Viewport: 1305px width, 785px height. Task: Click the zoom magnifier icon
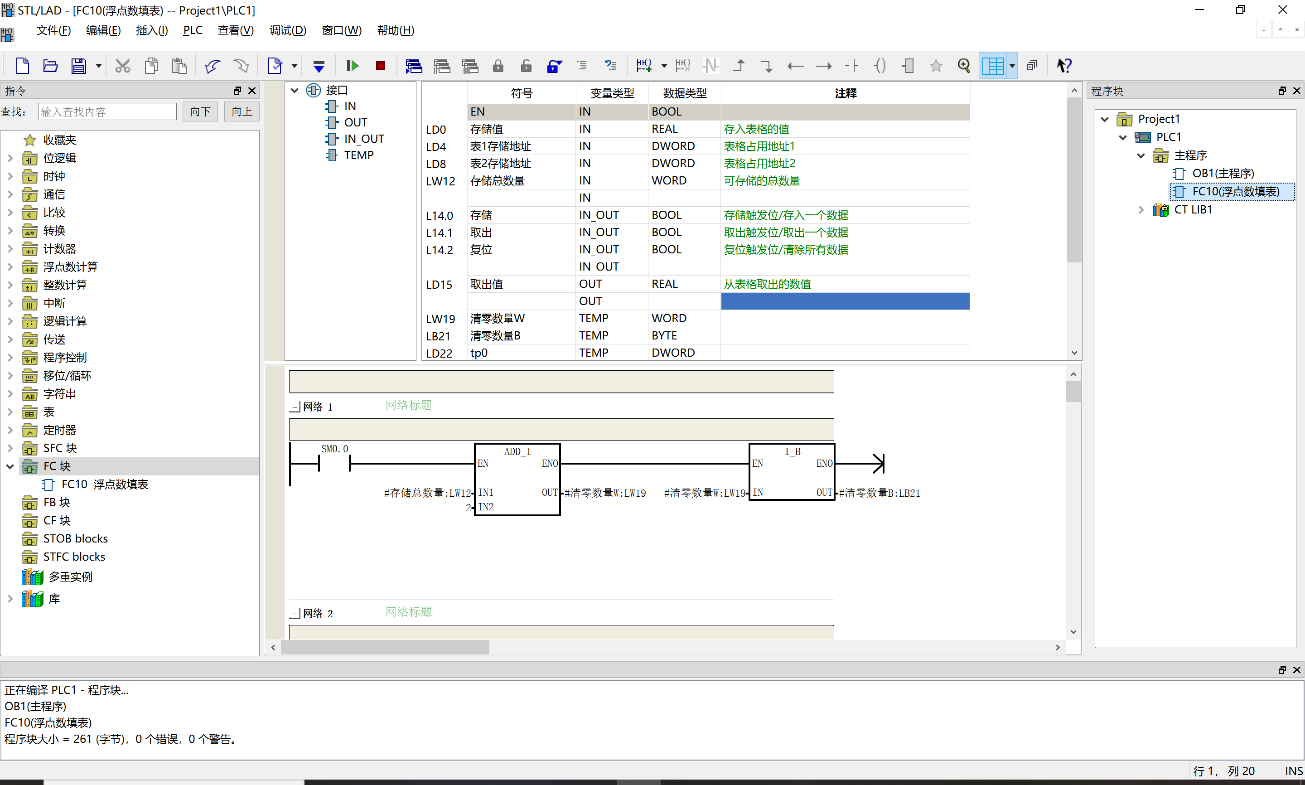click(964, 66)
